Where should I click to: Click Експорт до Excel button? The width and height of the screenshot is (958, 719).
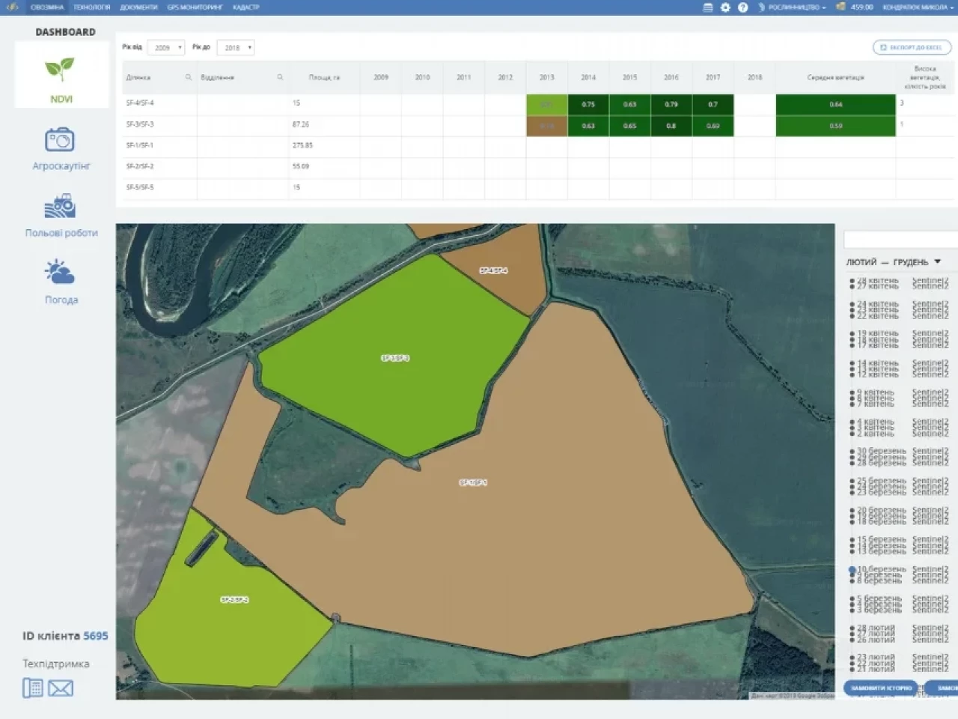click(x=912, y=47)
